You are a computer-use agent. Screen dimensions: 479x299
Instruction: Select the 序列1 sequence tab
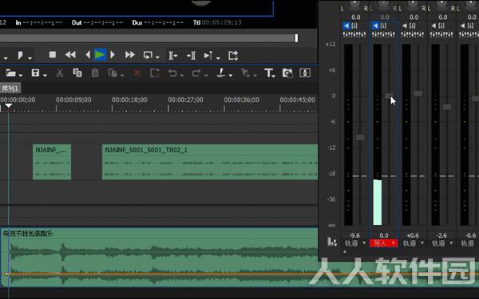pos(10,89)
